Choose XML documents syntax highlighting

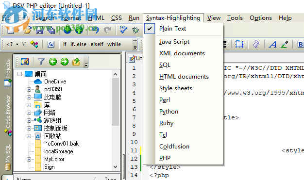point(183,53)
